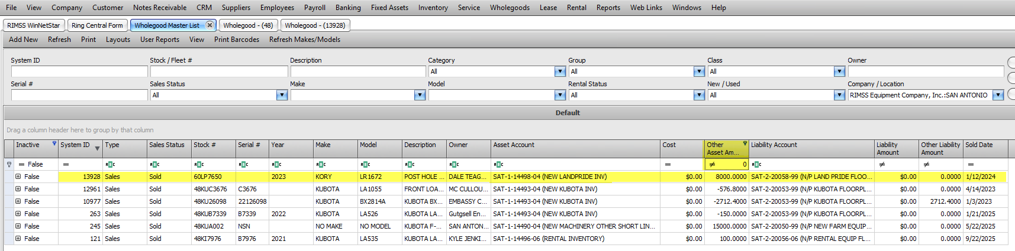Click the Description search field
The width and height of the screenshot is (1015, 251).
[x=358, y=71]
